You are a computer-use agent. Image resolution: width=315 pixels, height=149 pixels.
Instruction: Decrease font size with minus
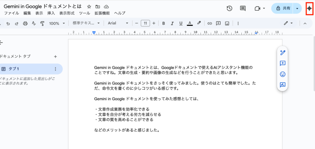click(137, 23)
